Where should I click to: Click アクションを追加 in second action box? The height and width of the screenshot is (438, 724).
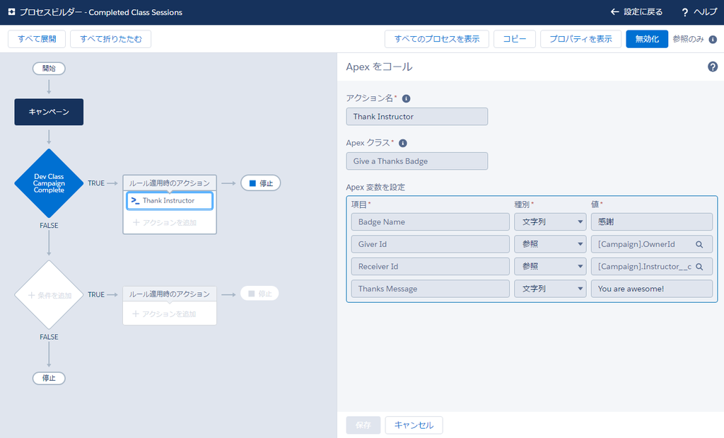(164, 314)
